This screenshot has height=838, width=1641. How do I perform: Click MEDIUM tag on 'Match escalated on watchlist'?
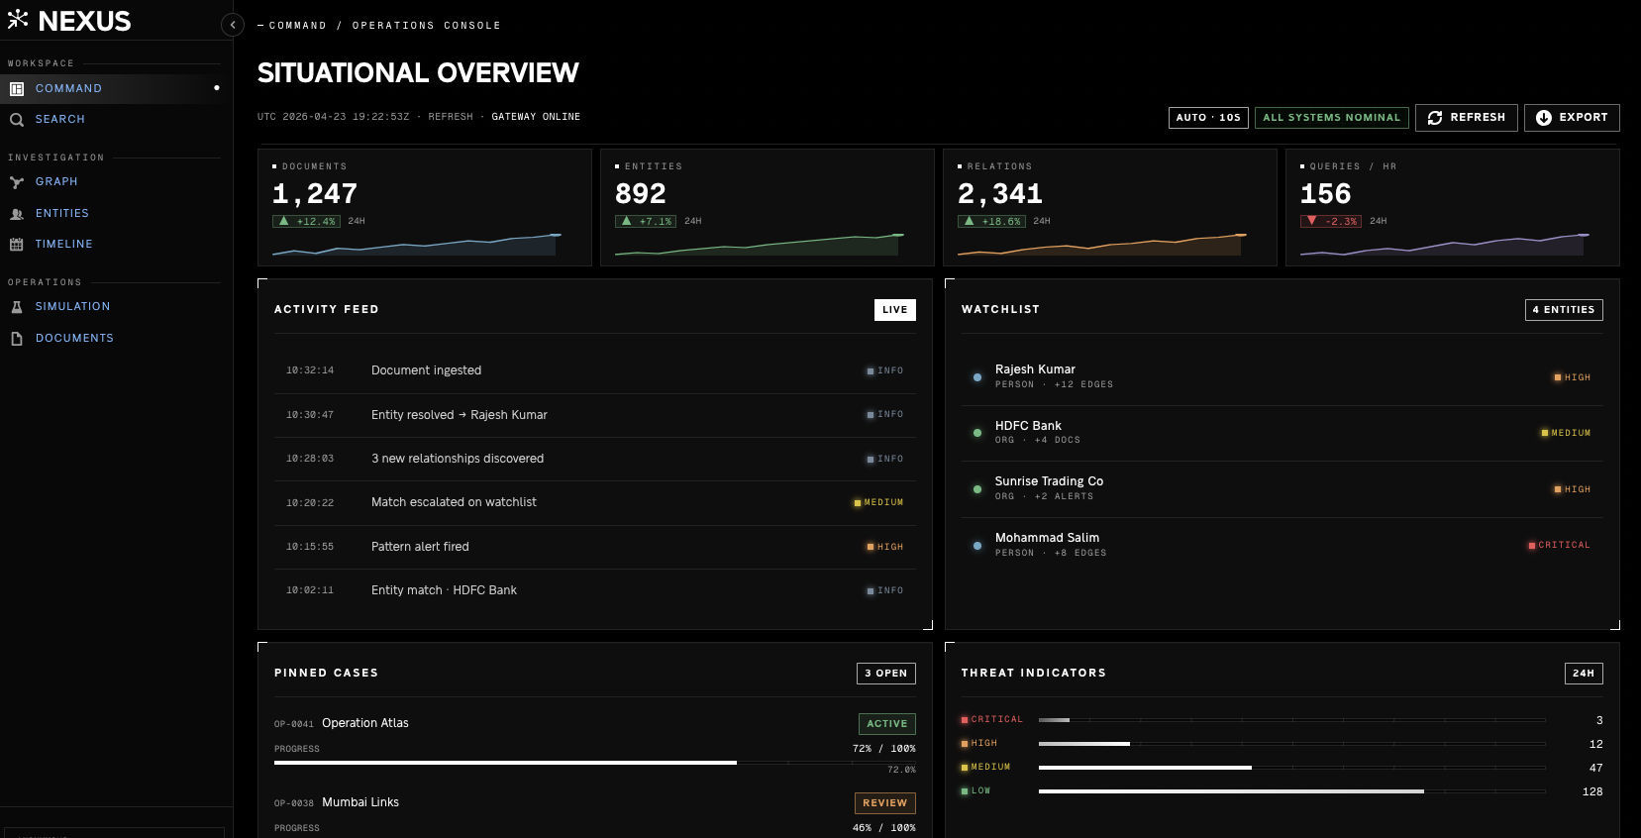(x=878, y=502)
